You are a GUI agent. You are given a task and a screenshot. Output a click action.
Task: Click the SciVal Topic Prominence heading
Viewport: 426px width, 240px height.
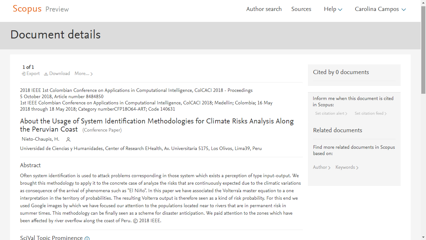point(51,237)
